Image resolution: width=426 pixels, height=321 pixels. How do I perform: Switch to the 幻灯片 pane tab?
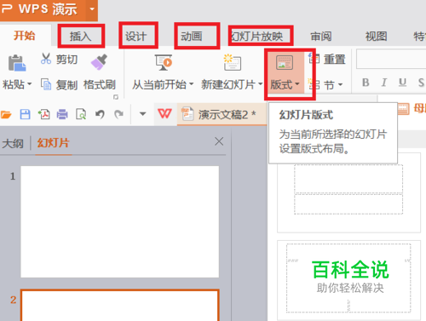pyautogui.click(x=54, y=143)
